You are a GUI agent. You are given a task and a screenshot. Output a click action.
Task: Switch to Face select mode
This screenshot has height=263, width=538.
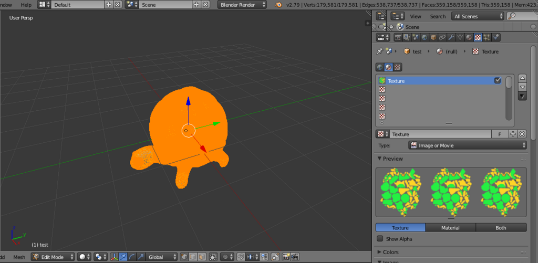tap(202, 257)
